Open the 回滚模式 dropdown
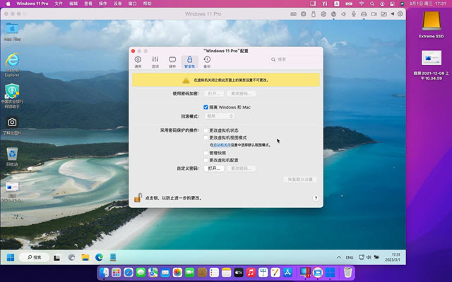 tap(219, 116)
